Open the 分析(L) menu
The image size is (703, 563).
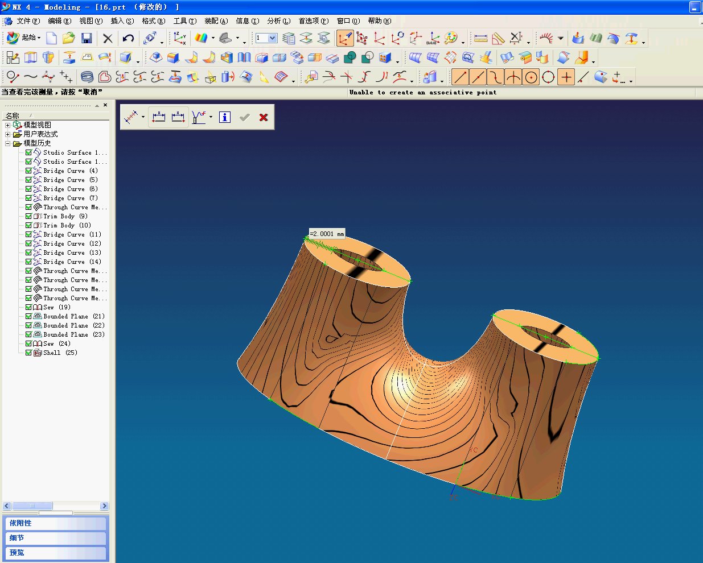click(x=278, y=21)
